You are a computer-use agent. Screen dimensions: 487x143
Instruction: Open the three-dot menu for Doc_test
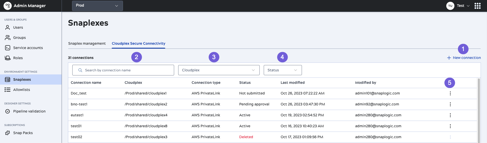[x=450, y=93]
